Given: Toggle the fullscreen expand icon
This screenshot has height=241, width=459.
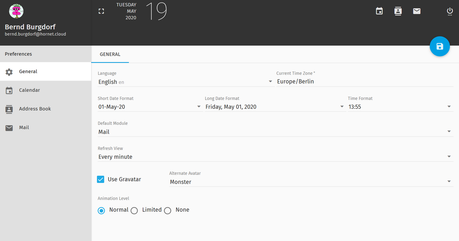Looking at the screenshot, I should pyautogui.click(x=101, y=11).
